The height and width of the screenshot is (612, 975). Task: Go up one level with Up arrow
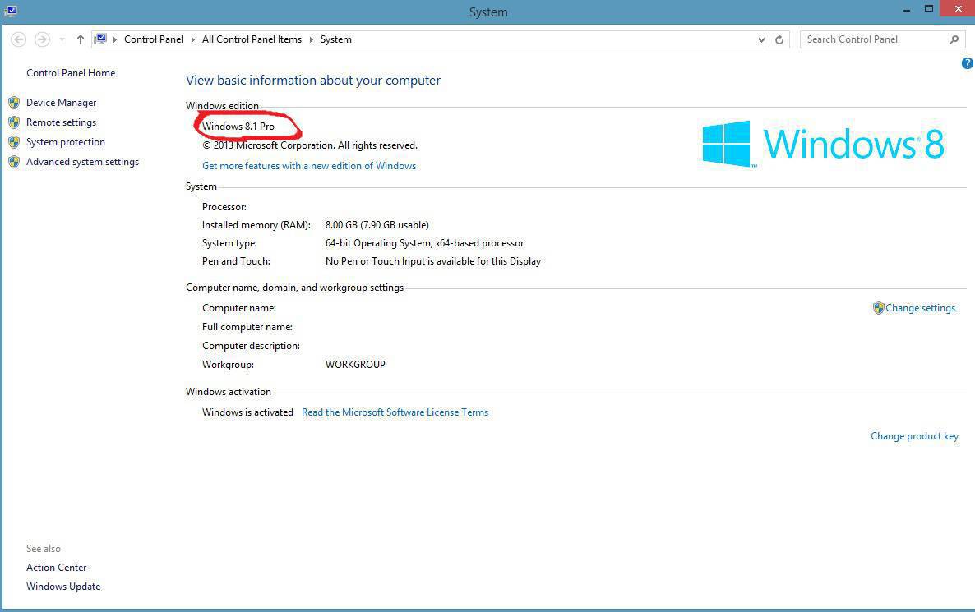[x=81, y=39]
